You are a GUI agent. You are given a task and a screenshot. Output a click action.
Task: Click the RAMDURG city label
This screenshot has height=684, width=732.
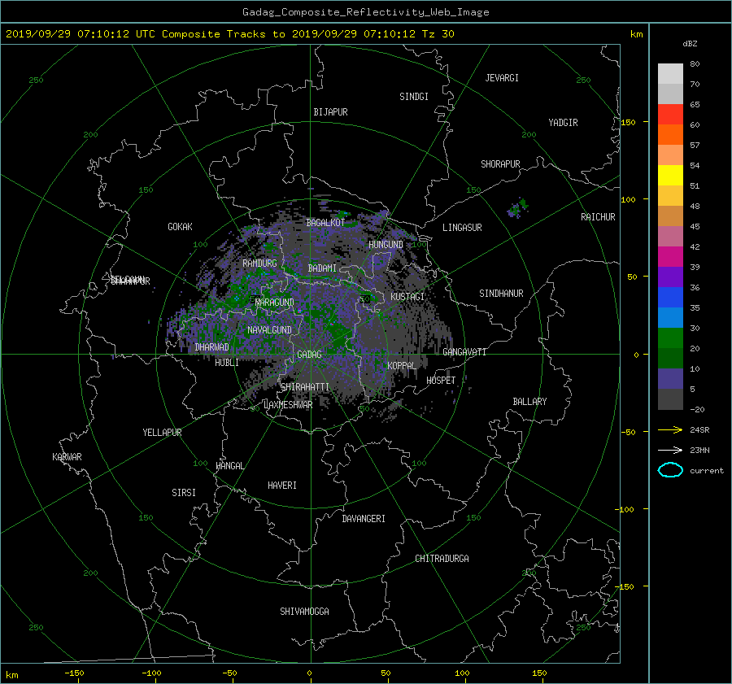tap(259, 264)
